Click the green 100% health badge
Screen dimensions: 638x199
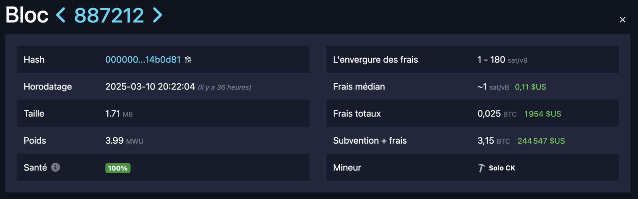pos(118,168)
